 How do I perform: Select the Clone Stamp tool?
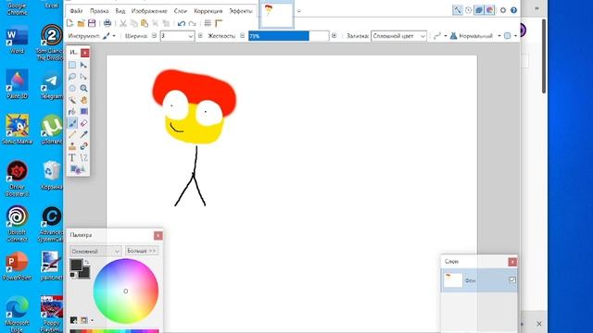tap(72, 146)
